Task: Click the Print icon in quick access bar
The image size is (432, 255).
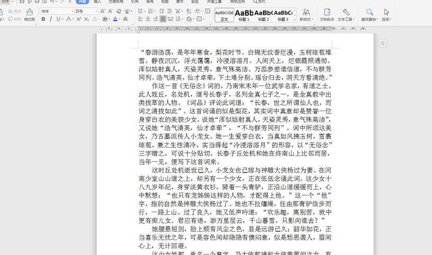Action: coord(37,2)
